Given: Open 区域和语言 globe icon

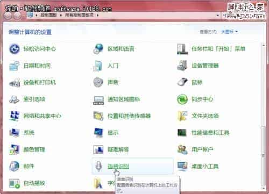Looking at the screenshot, I should tap(98, 49).
